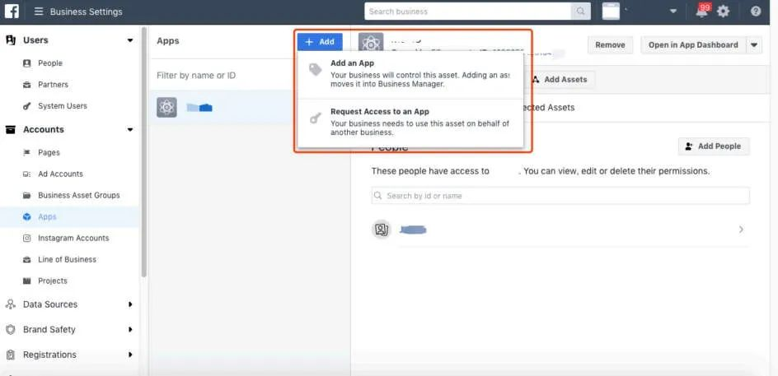Click the People icon in sidebar

(x=27, y=63)
